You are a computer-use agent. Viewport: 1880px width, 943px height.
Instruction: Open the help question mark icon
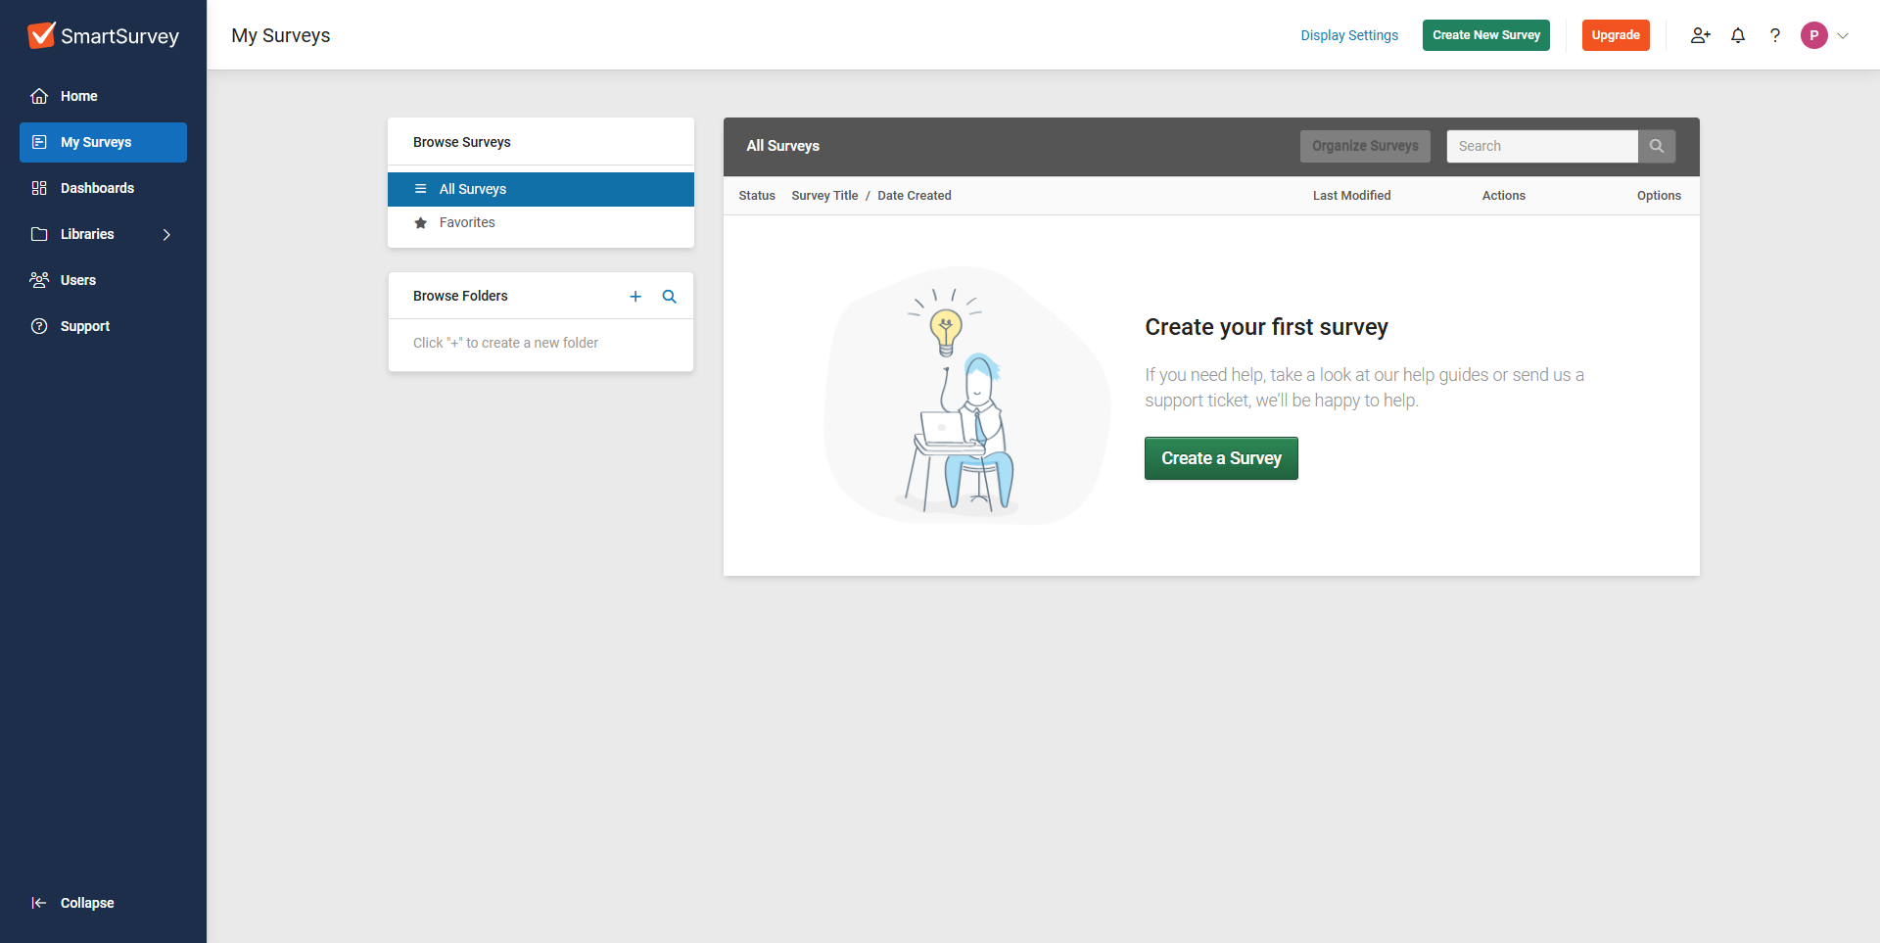(1775, 35)
